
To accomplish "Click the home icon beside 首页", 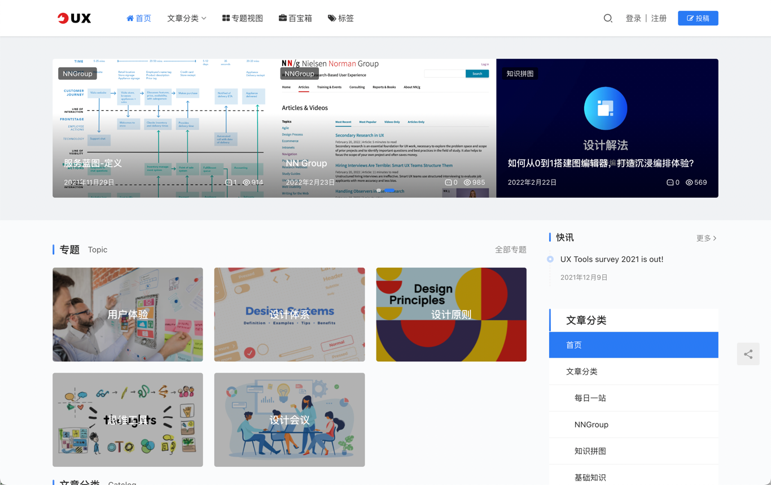I will pyautogui.click(x=130, y=18).
